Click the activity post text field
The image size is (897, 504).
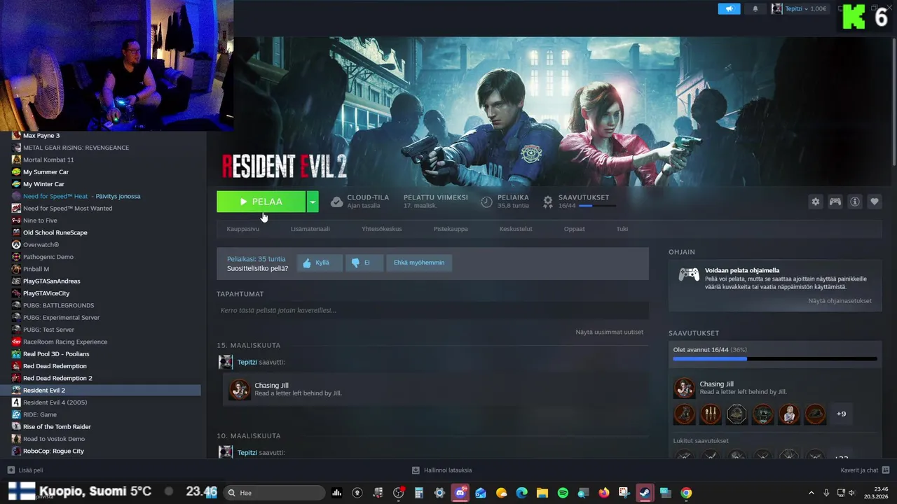(x=432, y=310)
